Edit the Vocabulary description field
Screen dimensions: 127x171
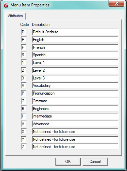[x=75, y=85]
